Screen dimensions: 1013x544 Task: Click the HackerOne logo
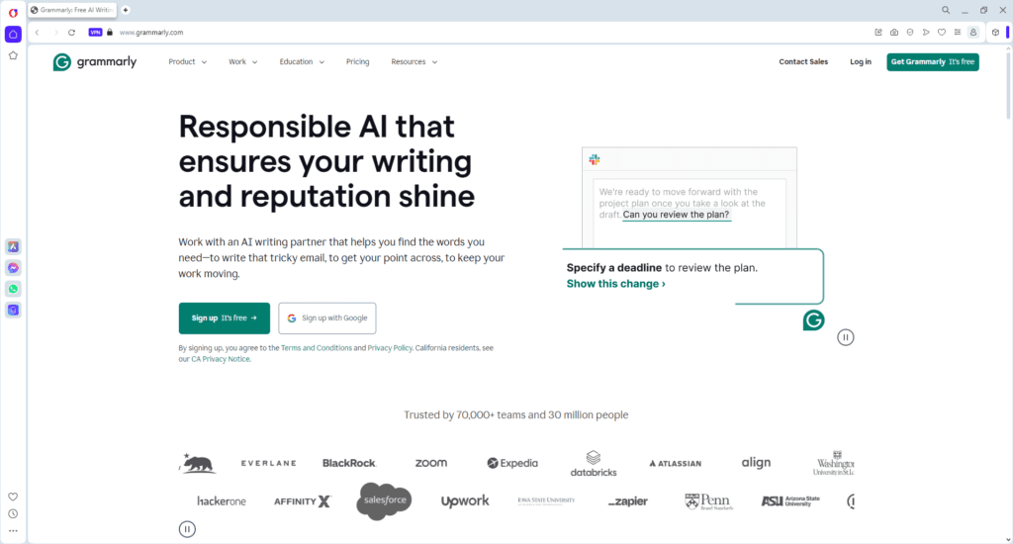pos(222,501)
